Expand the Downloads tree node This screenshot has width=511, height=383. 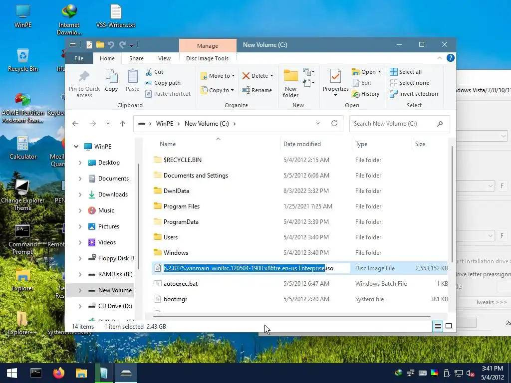(80, 194)
